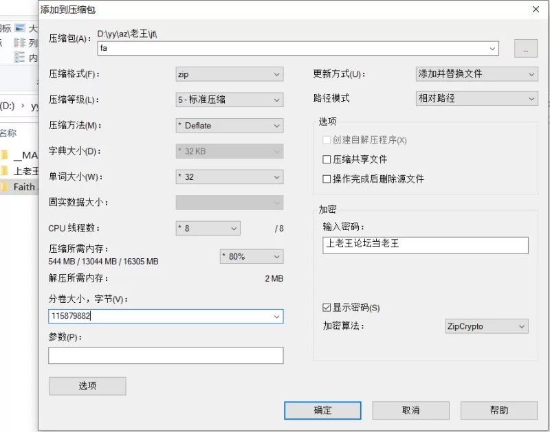Click the archive path text D:\yy\az\老王\jt\
The width and height of the screenshot is (550, 432).
127,34
